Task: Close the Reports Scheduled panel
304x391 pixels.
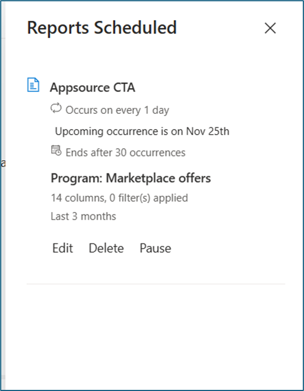Action: (270, 28)
